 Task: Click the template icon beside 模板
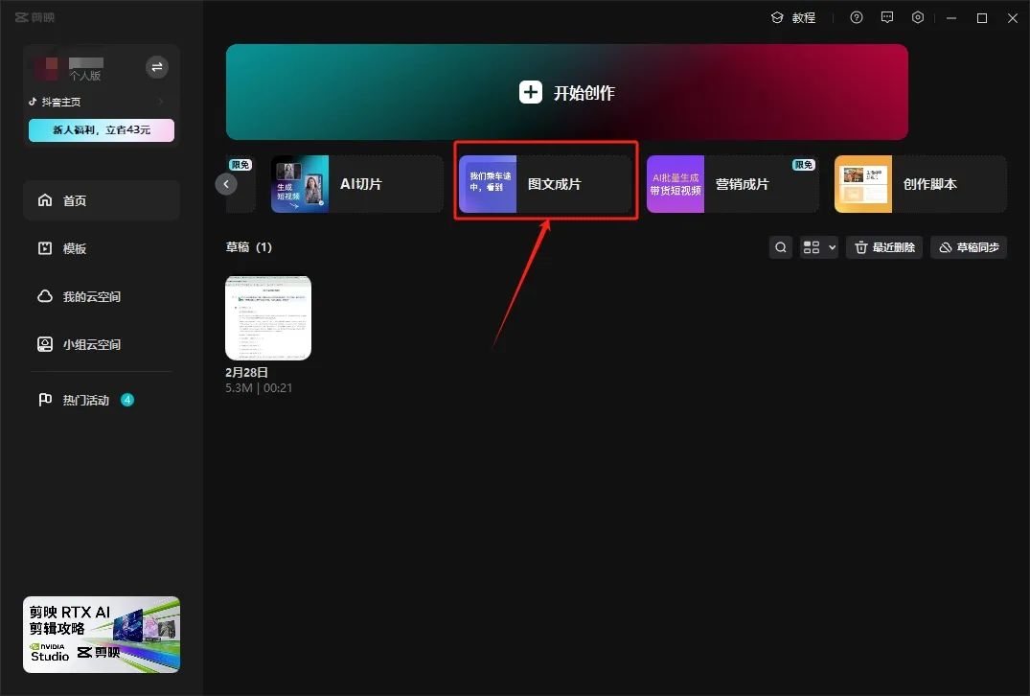pyautogui.click(x=45, y=247)
